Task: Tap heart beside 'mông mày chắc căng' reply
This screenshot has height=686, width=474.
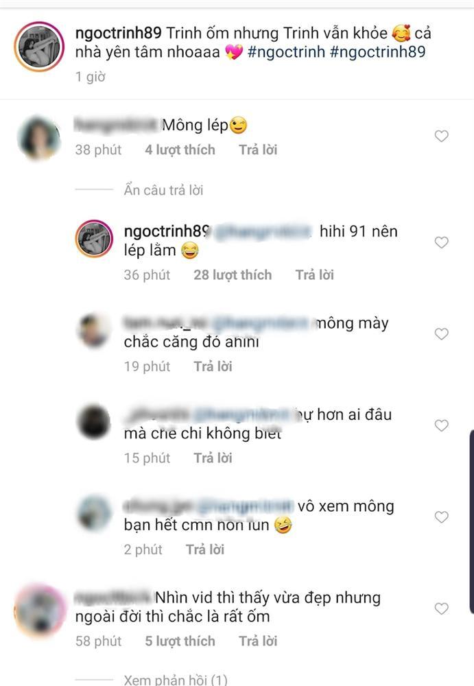Action: [x=441, y=334]
